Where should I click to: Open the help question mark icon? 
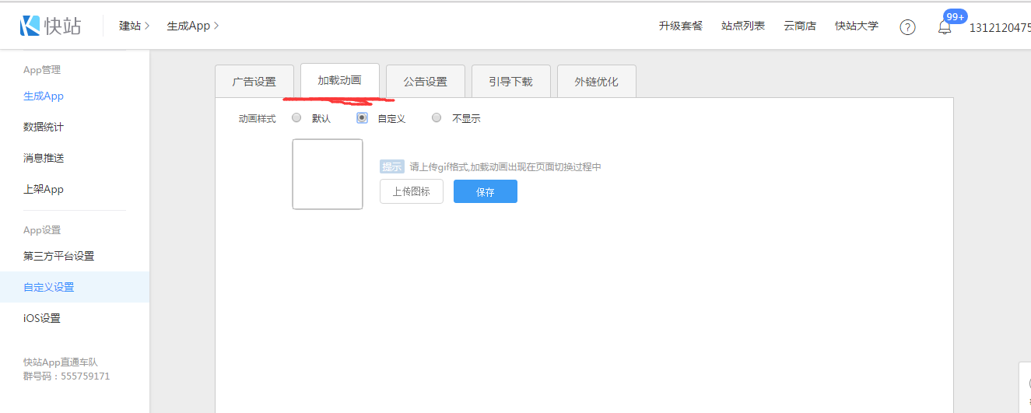(907, 27)
